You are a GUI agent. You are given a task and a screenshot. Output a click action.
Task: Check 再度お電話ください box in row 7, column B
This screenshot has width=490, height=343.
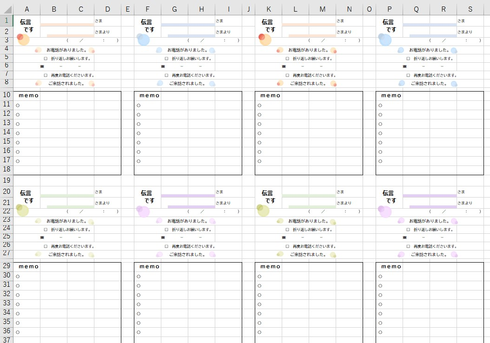[46, 75]
